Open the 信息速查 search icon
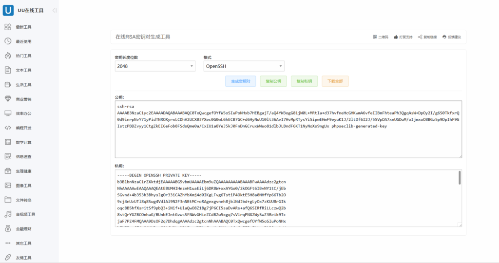Image resolution: width=499 pixels, height=263 pixels. (x=8, y=156)
